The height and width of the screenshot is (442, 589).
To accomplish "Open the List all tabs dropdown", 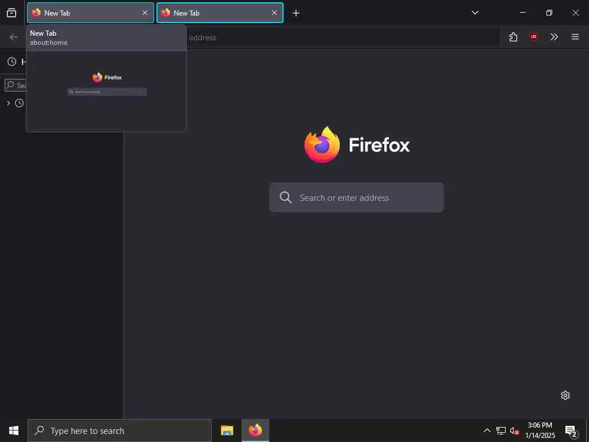I will pyautogui.click(x=475, y=13).
